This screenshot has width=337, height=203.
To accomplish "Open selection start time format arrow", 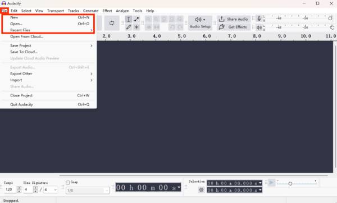I will pos(260,183).
